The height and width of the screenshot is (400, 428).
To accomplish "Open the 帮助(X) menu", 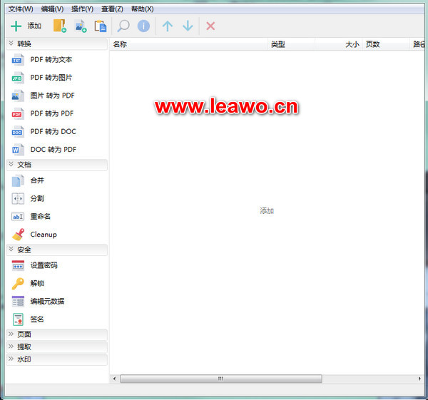I will click(142, 9).
